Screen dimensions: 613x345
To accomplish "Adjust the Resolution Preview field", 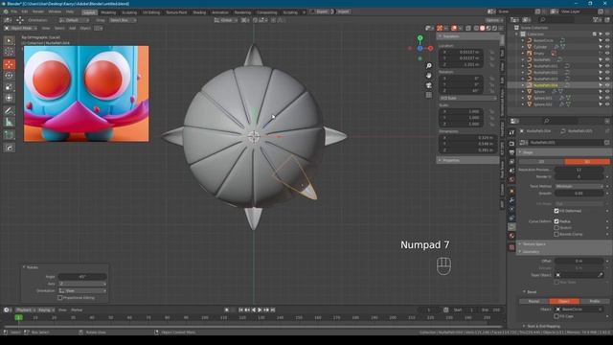I will pyautogui.click(x=579, y=170).
